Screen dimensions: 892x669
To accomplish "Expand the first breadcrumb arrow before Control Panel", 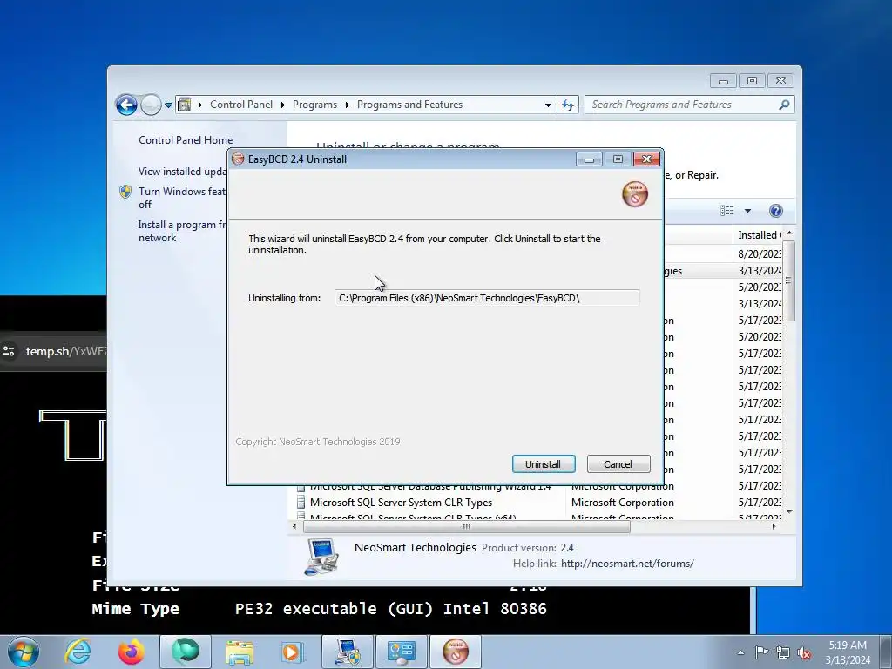I will (x=200, y=105).
